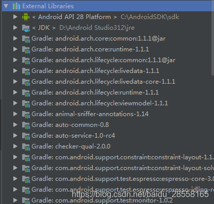Click the green Android robot icon
Image resolution: width=214 pixels, height=204 pixels.
pos(26,17)
